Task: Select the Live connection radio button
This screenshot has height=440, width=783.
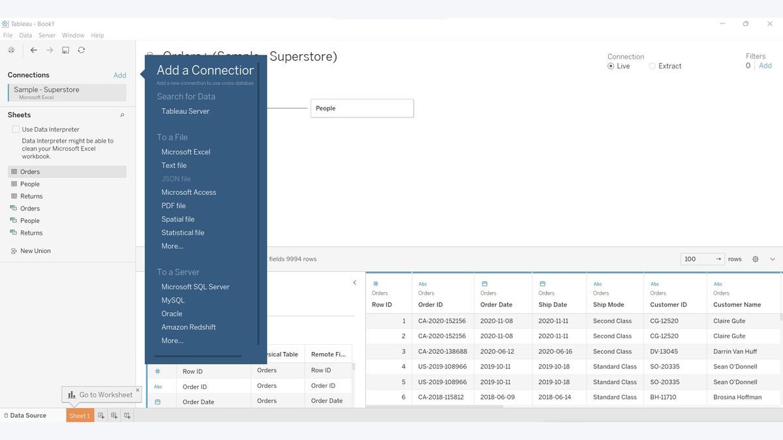Action: (x=611, y=66)
